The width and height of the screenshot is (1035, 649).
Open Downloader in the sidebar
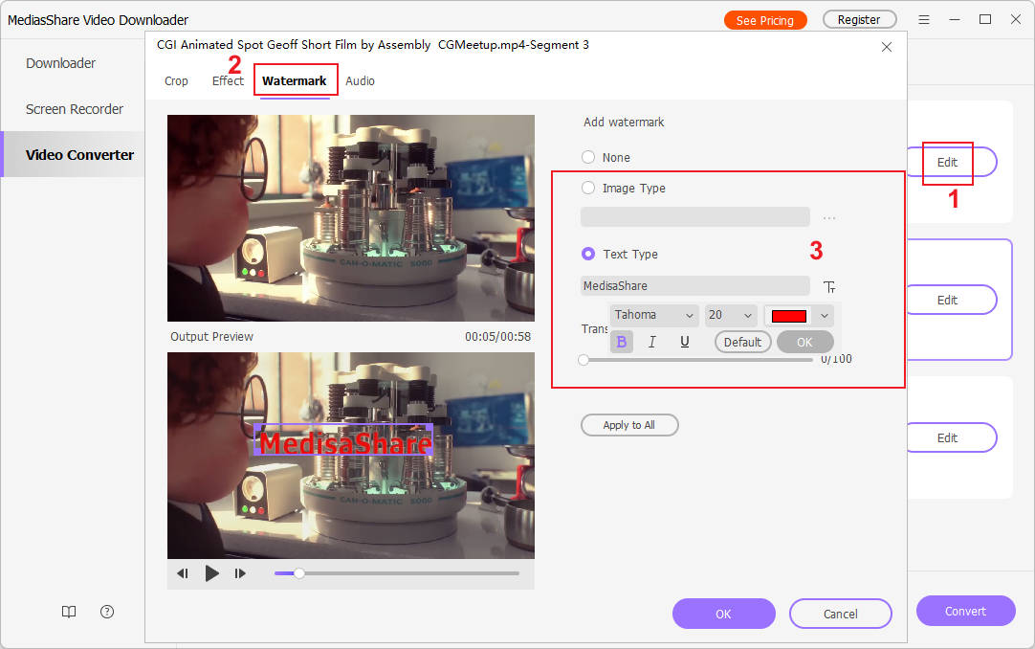coord(60,63)
